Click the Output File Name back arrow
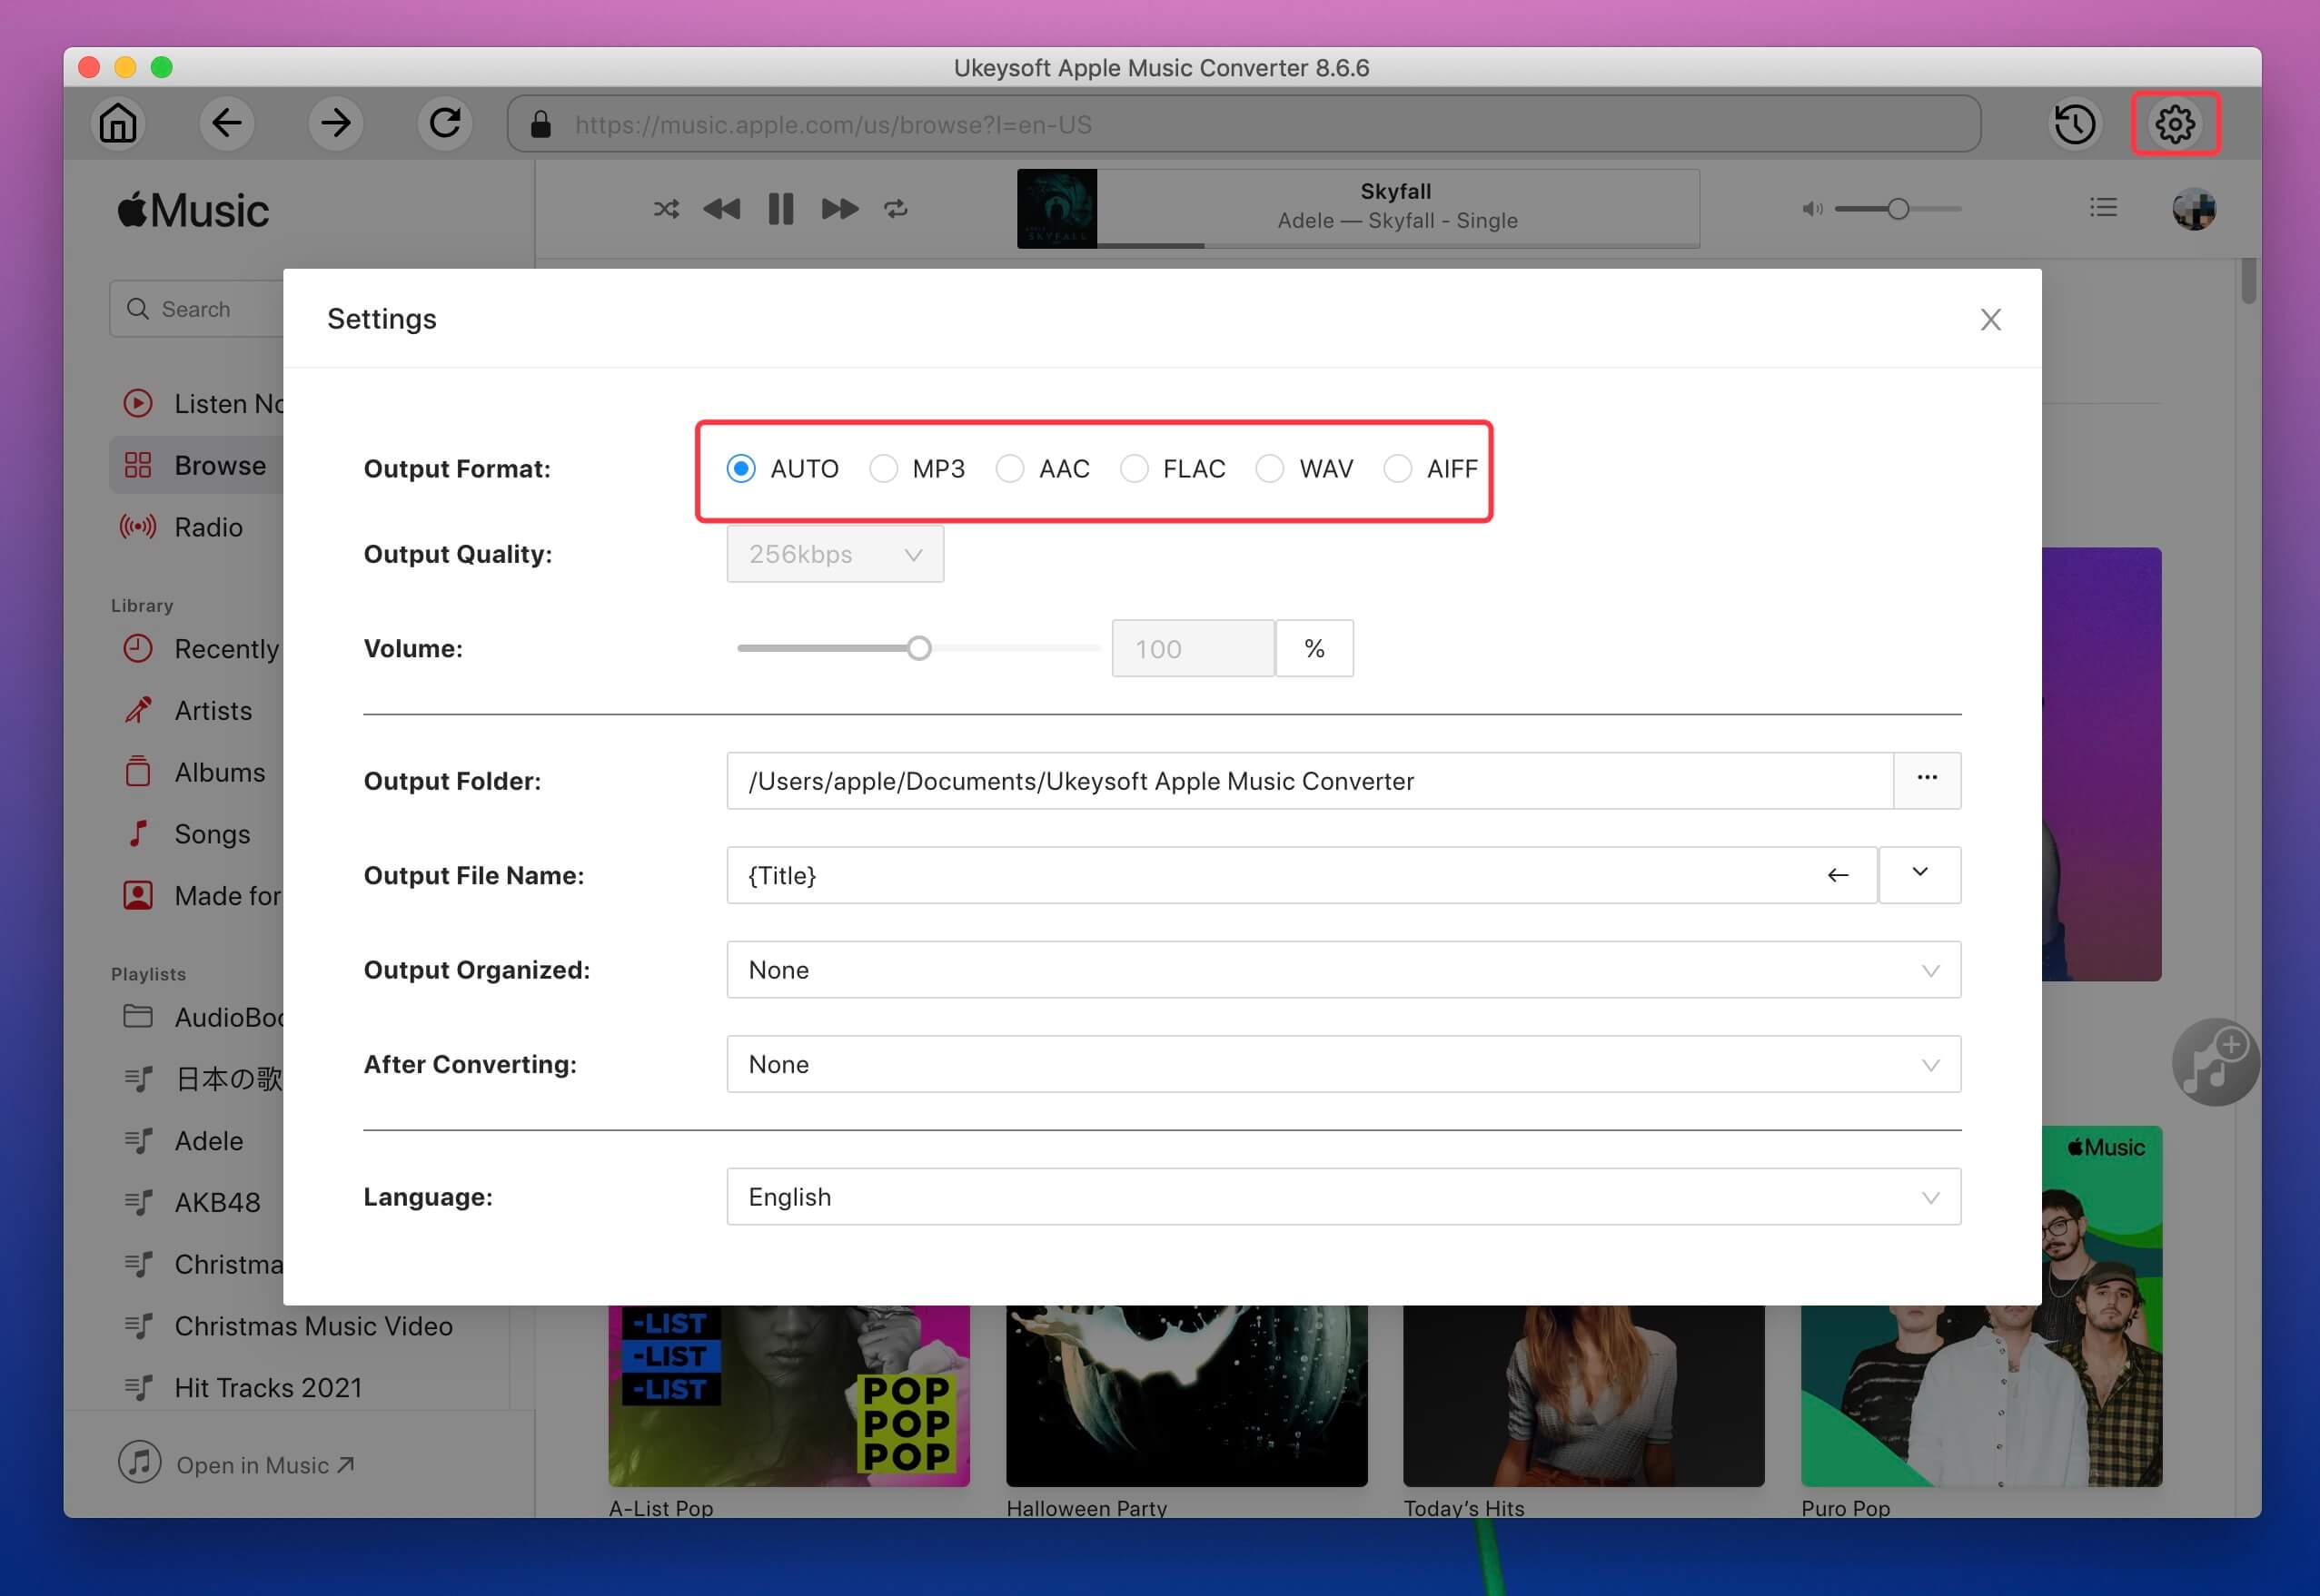Image resolution: width=2320 pixels, height=1596 pixels. 1839,873
